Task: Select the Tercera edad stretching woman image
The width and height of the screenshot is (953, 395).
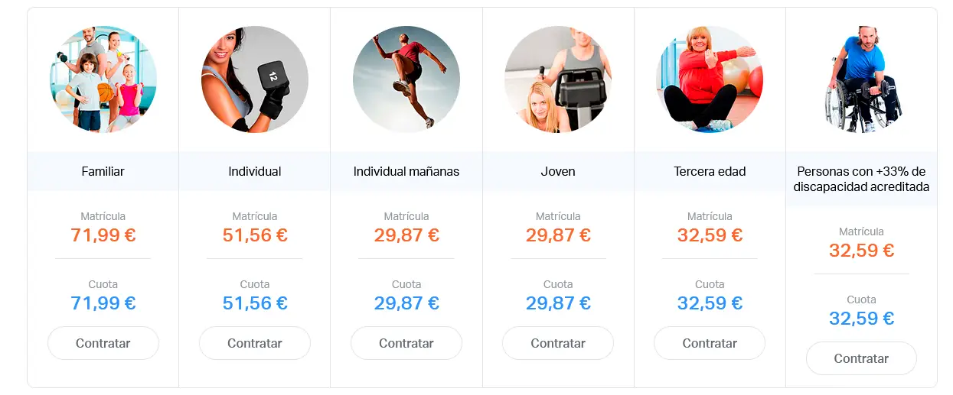Action: tap(710, 79)
